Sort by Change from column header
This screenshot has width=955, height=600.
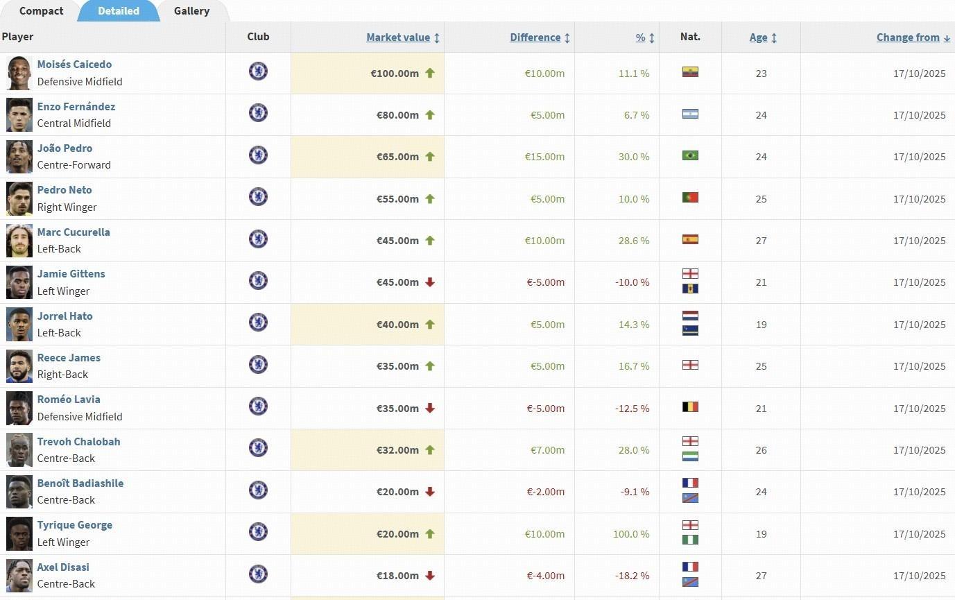908,37
